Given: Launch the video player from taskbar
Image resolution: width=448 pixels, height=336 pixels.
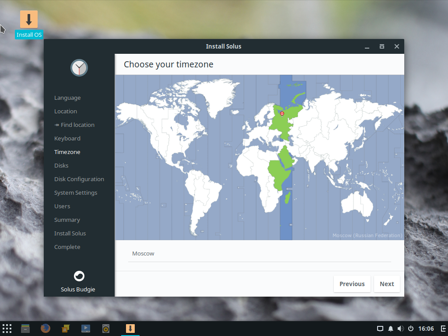Looking at the screenshot, I should point(86,329).
